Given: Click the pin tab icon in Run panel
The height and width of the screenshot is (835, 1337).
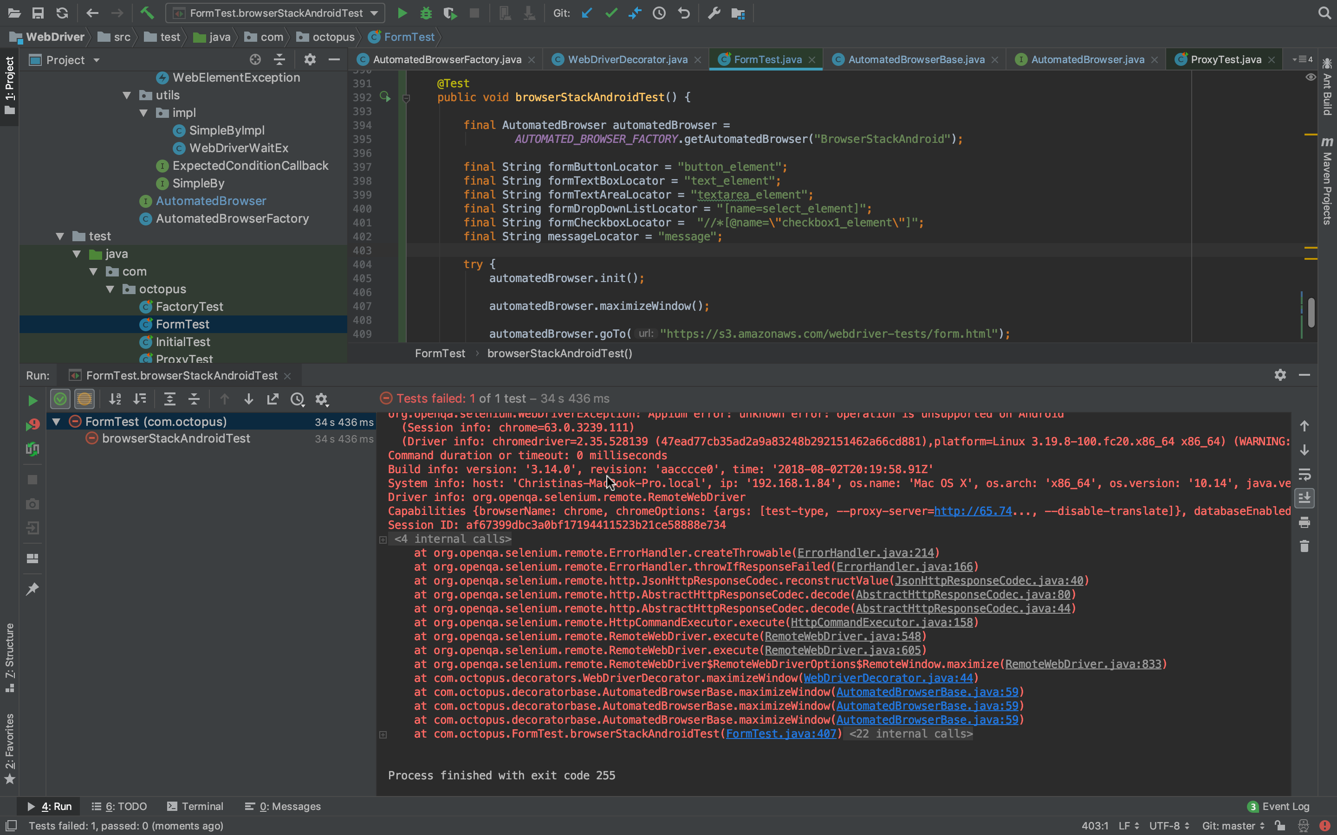Looking at the screenshot, I should (32, 589).
